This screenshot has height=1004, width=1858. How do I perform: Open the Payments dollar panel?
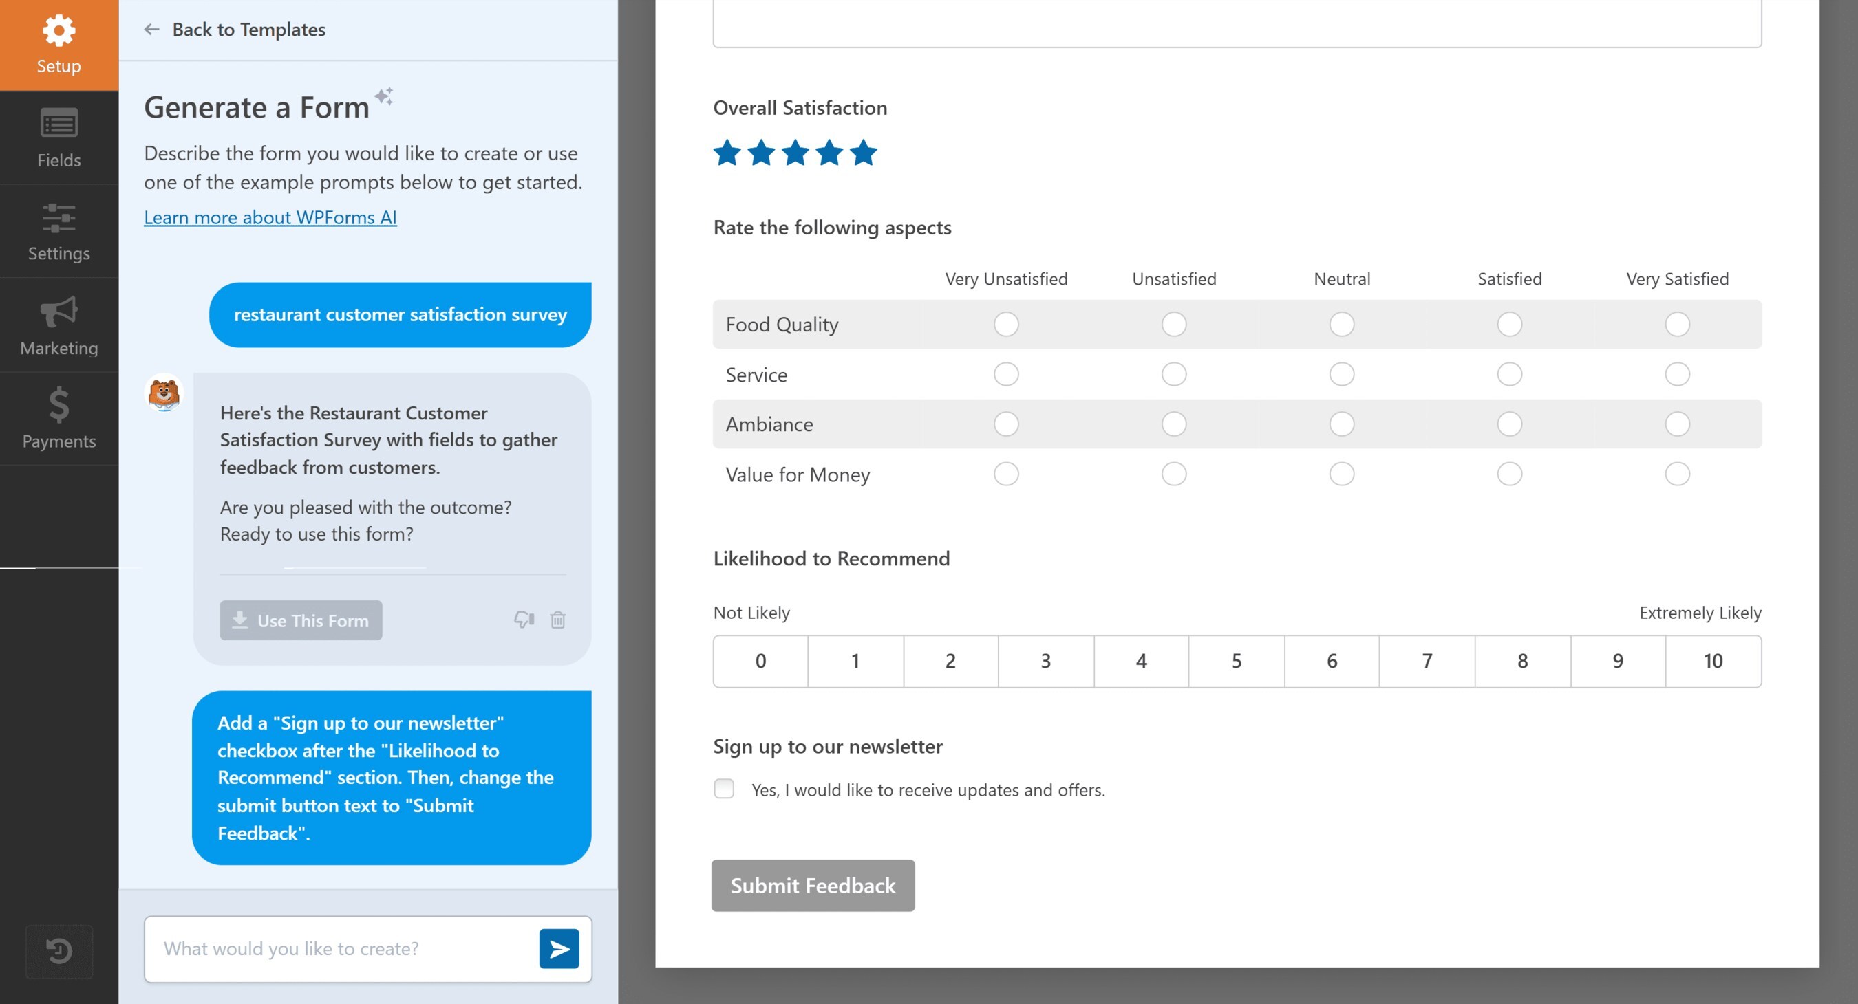click(x=58, y=419)
